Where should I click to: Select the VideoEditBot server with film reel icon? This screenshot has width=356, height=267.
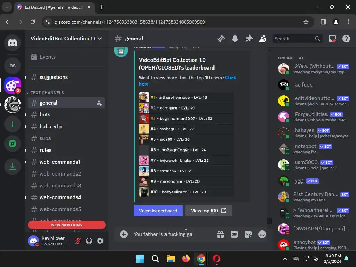(x=13, y=86)
